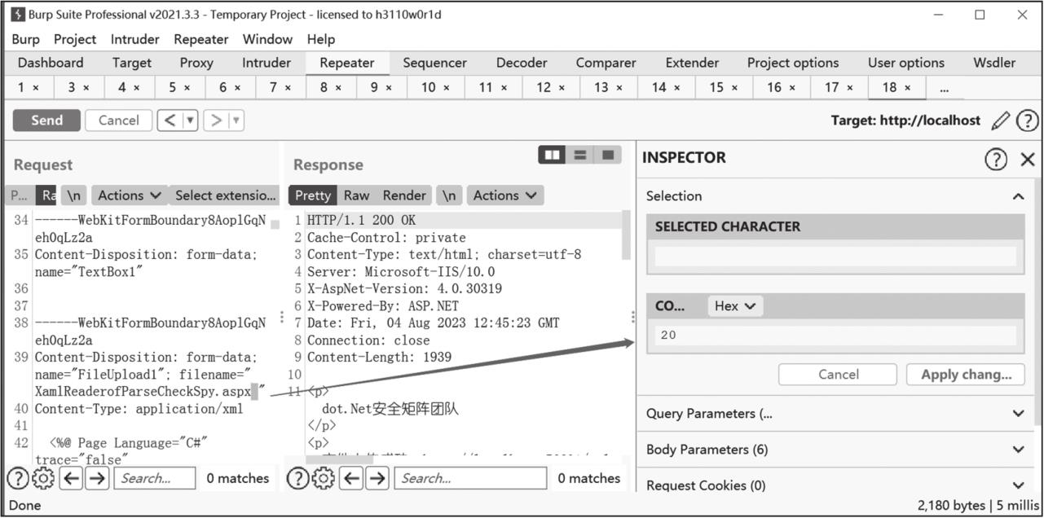Open Repeater help icon beside target
Viewport: 1044px width, 518px height.
[x=1028, y=121]
